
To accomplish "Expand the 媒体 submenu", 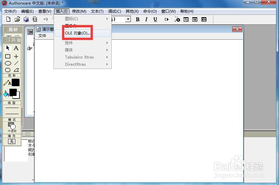I will [83, 50].
